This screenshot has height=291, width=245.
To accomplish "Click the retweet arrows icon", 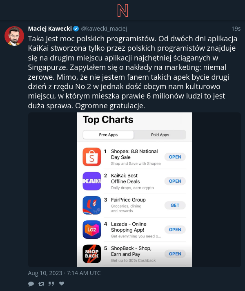I will click(41, 284).
